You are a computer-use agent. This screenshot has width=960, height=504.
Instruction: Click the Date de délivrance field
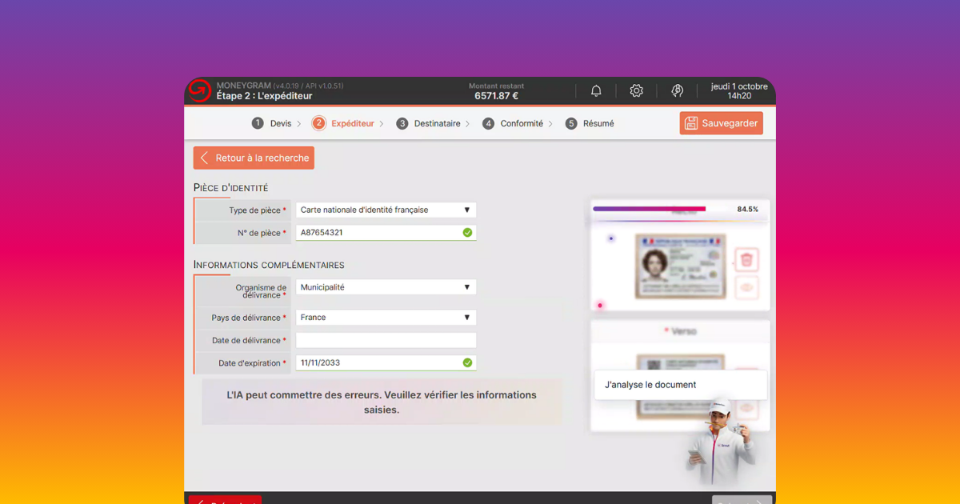click(x=386, y=340)
